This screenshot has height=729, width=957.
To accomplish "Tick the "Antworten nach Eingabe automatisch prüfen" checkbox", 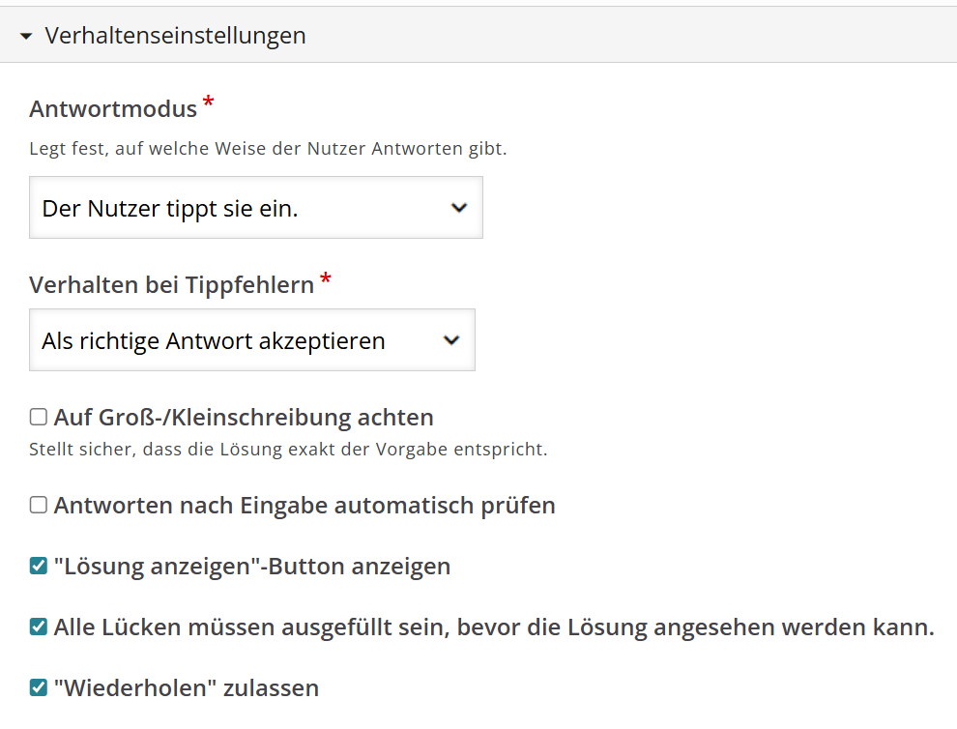I will click(x=39, y=506).
